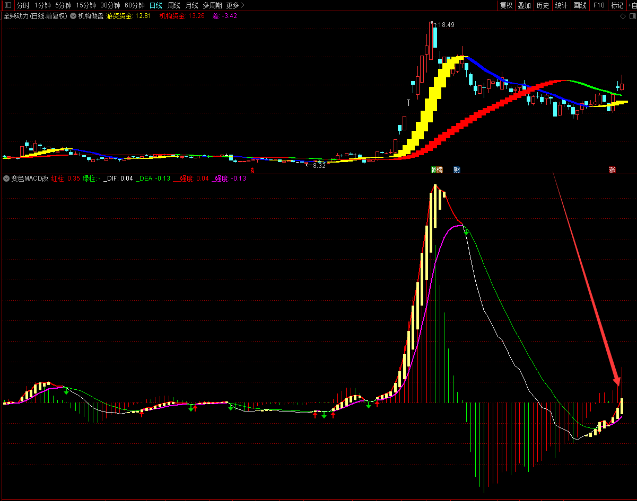Click the diamond icon in main chart

[x=623, y=16]
